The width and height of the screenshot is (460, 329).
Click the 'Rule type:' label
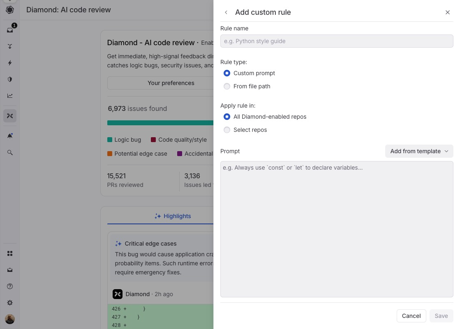click(x=233, y=62)
